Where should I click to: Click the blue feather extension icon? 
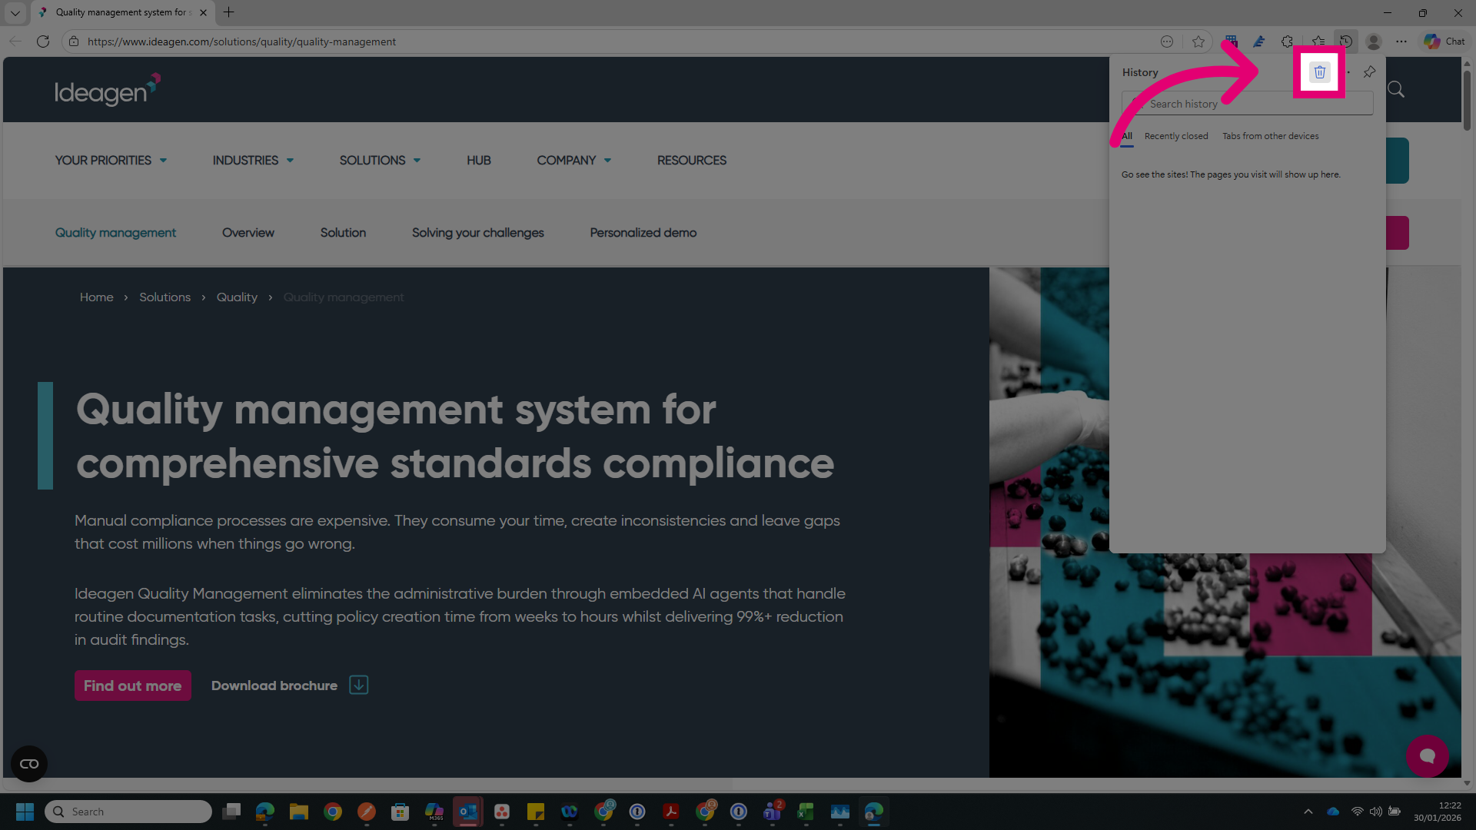(1258, 41)
